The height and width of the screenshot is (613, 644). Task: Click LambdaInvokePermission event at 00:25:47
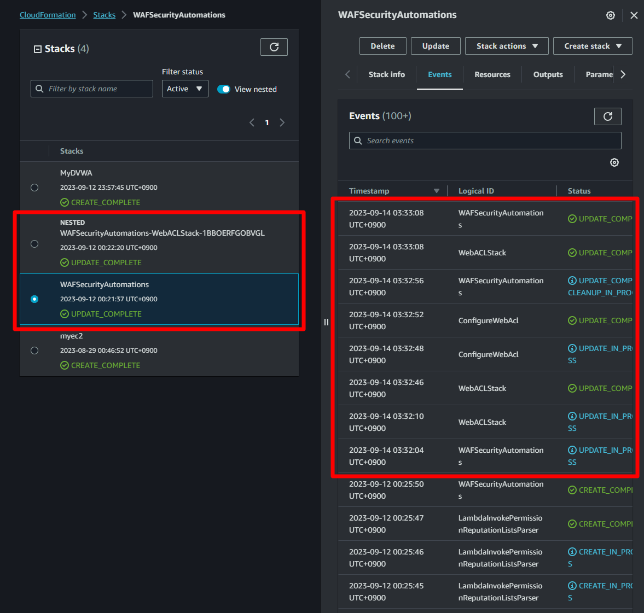click(500, 524)
